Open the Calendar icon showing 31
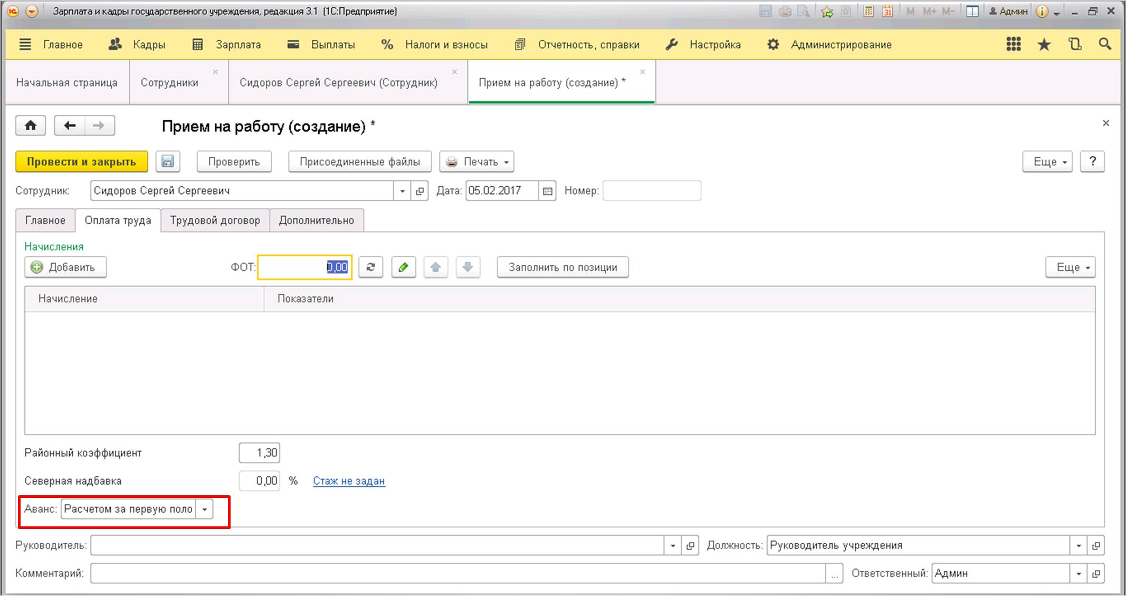1126x596 pixels. pos(888,11)
